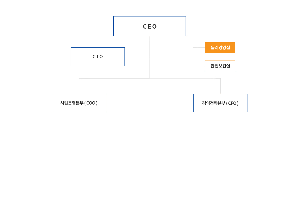Click the 경영전략본부 Korean text
The width and height of the screenshot is (299, 204).
(x=214, y=103)
